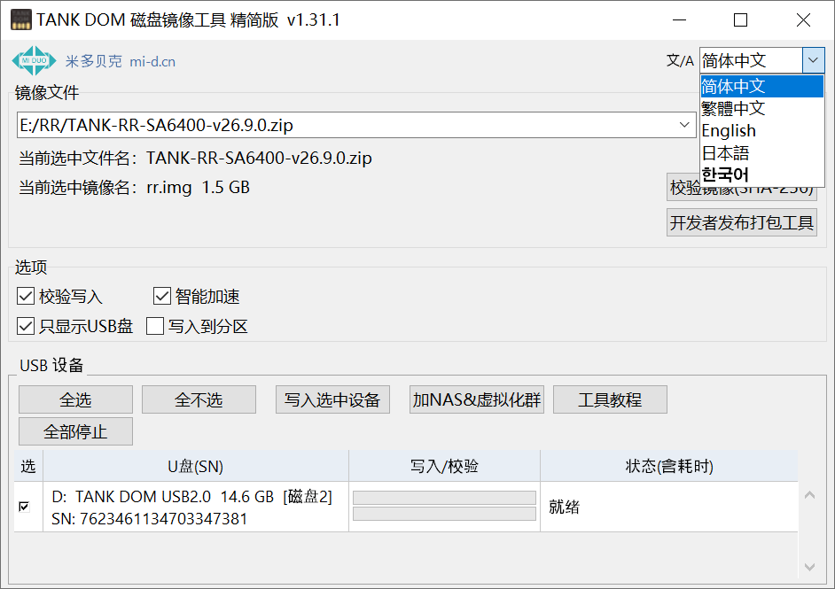
Task: Minimize the TANK DOM window
Action: pyautogui.click(x=679, y=20)
